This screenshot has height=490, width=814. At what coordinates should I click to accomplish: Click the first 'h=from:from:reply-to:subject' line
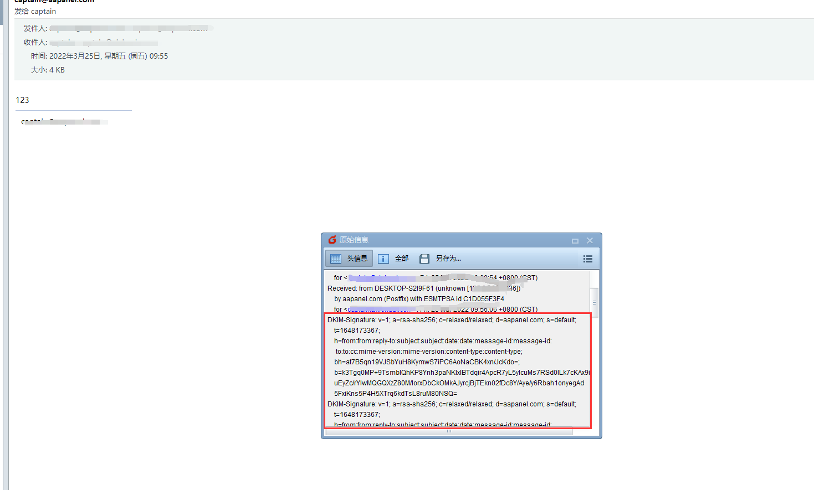click(x=443, y=341)
